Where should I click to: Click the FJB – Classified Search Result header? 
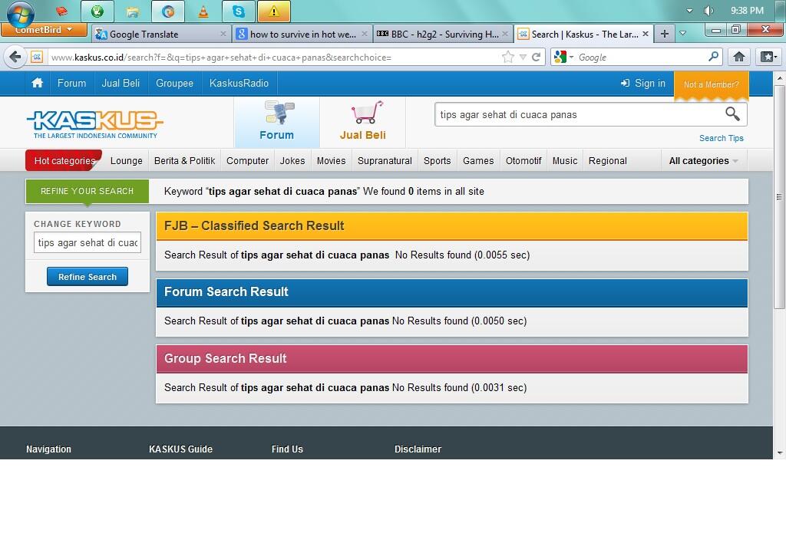pyautogui.click(x=451, y=226)
